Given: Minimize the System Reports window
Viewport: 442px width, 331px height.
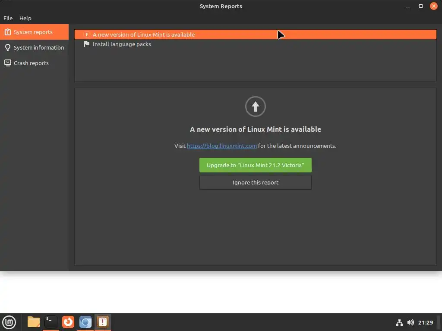Looking at the screenshot, I should click(x=408, y=6).
